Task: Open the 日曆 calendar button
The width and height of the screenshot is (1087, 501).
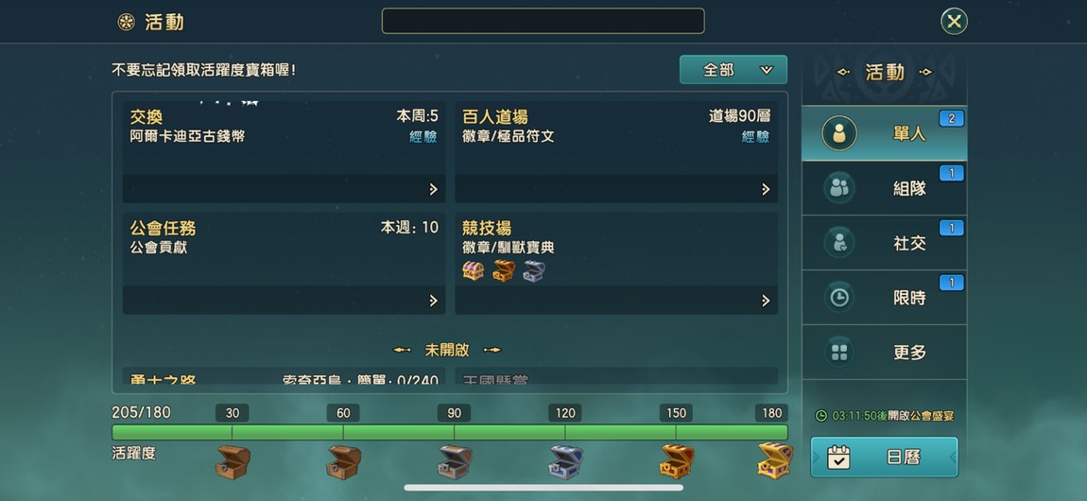Action: (x=884, y=457)
